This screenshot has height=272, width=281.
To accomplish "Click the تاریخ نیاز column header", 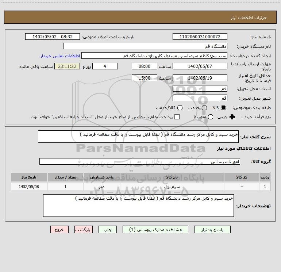I will tap(29, 177).
